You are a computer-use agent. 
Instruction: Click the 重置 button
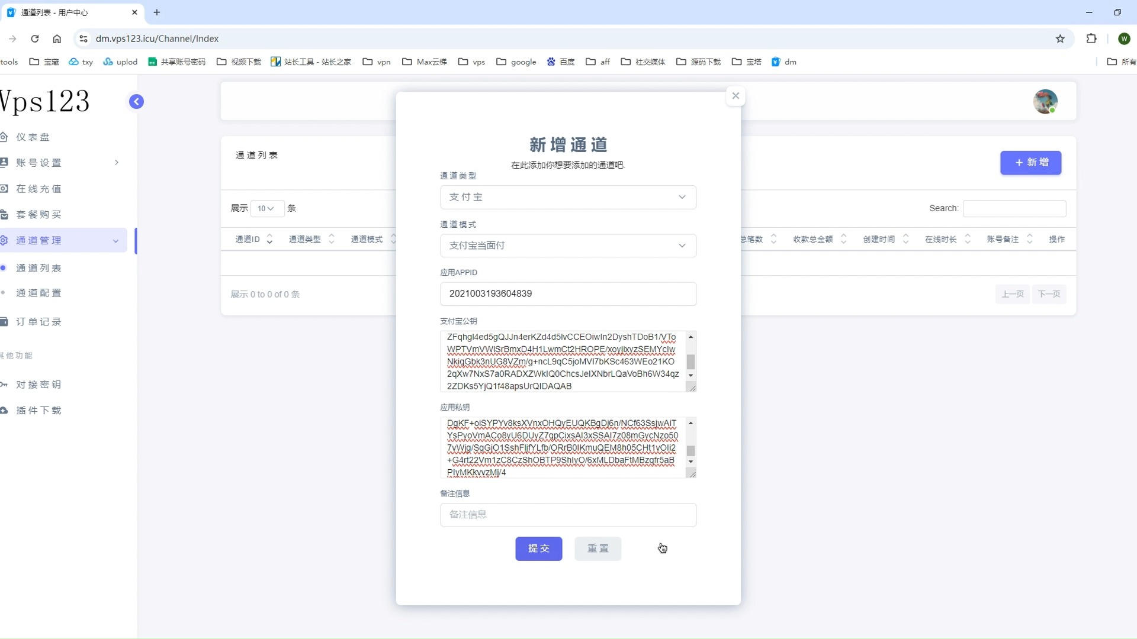pos(598,548)
